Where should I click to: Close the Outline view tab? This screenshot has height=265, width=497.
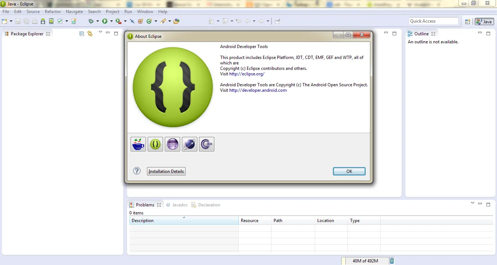coord(433,34)
